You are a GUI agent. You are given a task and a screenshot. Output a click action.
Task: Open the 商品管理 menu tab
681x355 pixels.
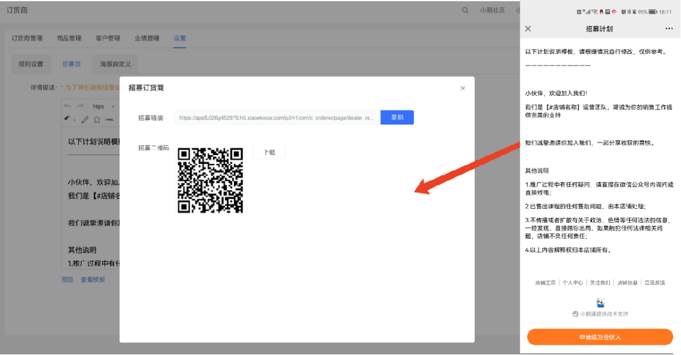pos(69,38)
